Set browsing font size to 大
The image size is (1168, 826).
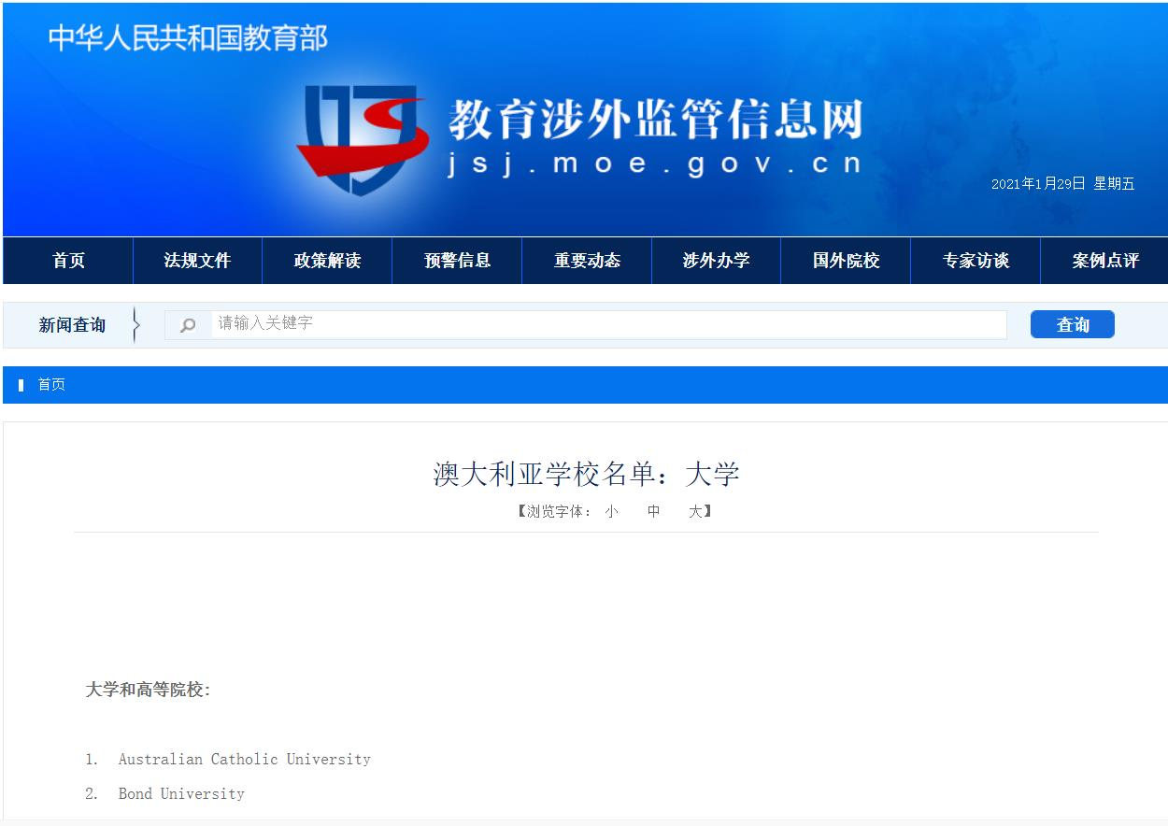(696, 512)
